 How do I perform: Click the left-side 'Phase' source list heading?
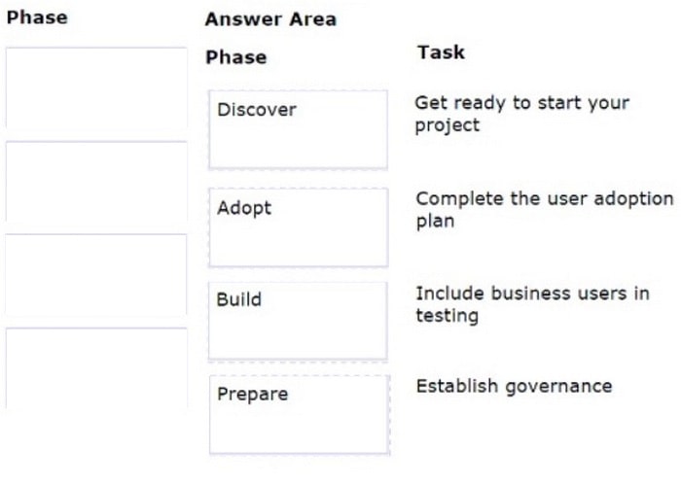tap(37, 17)
